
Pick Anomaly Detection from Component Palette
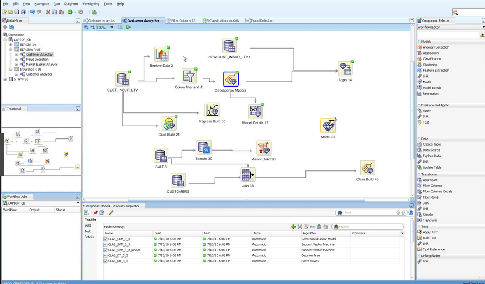point(435,47)
